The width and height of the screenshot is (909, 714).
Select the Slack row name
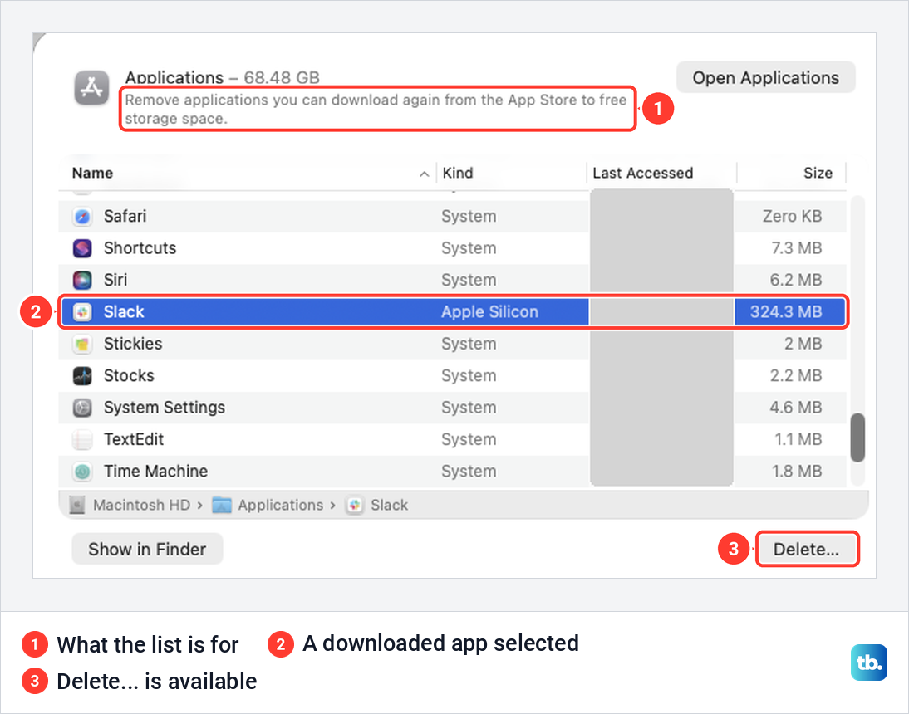click(124, 312)
